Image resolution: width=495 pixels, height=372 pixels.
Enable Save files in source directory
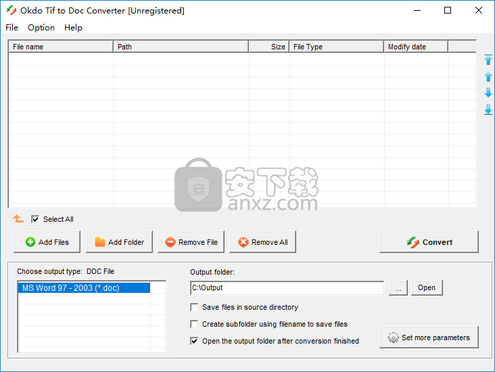[x=194, y=307]
